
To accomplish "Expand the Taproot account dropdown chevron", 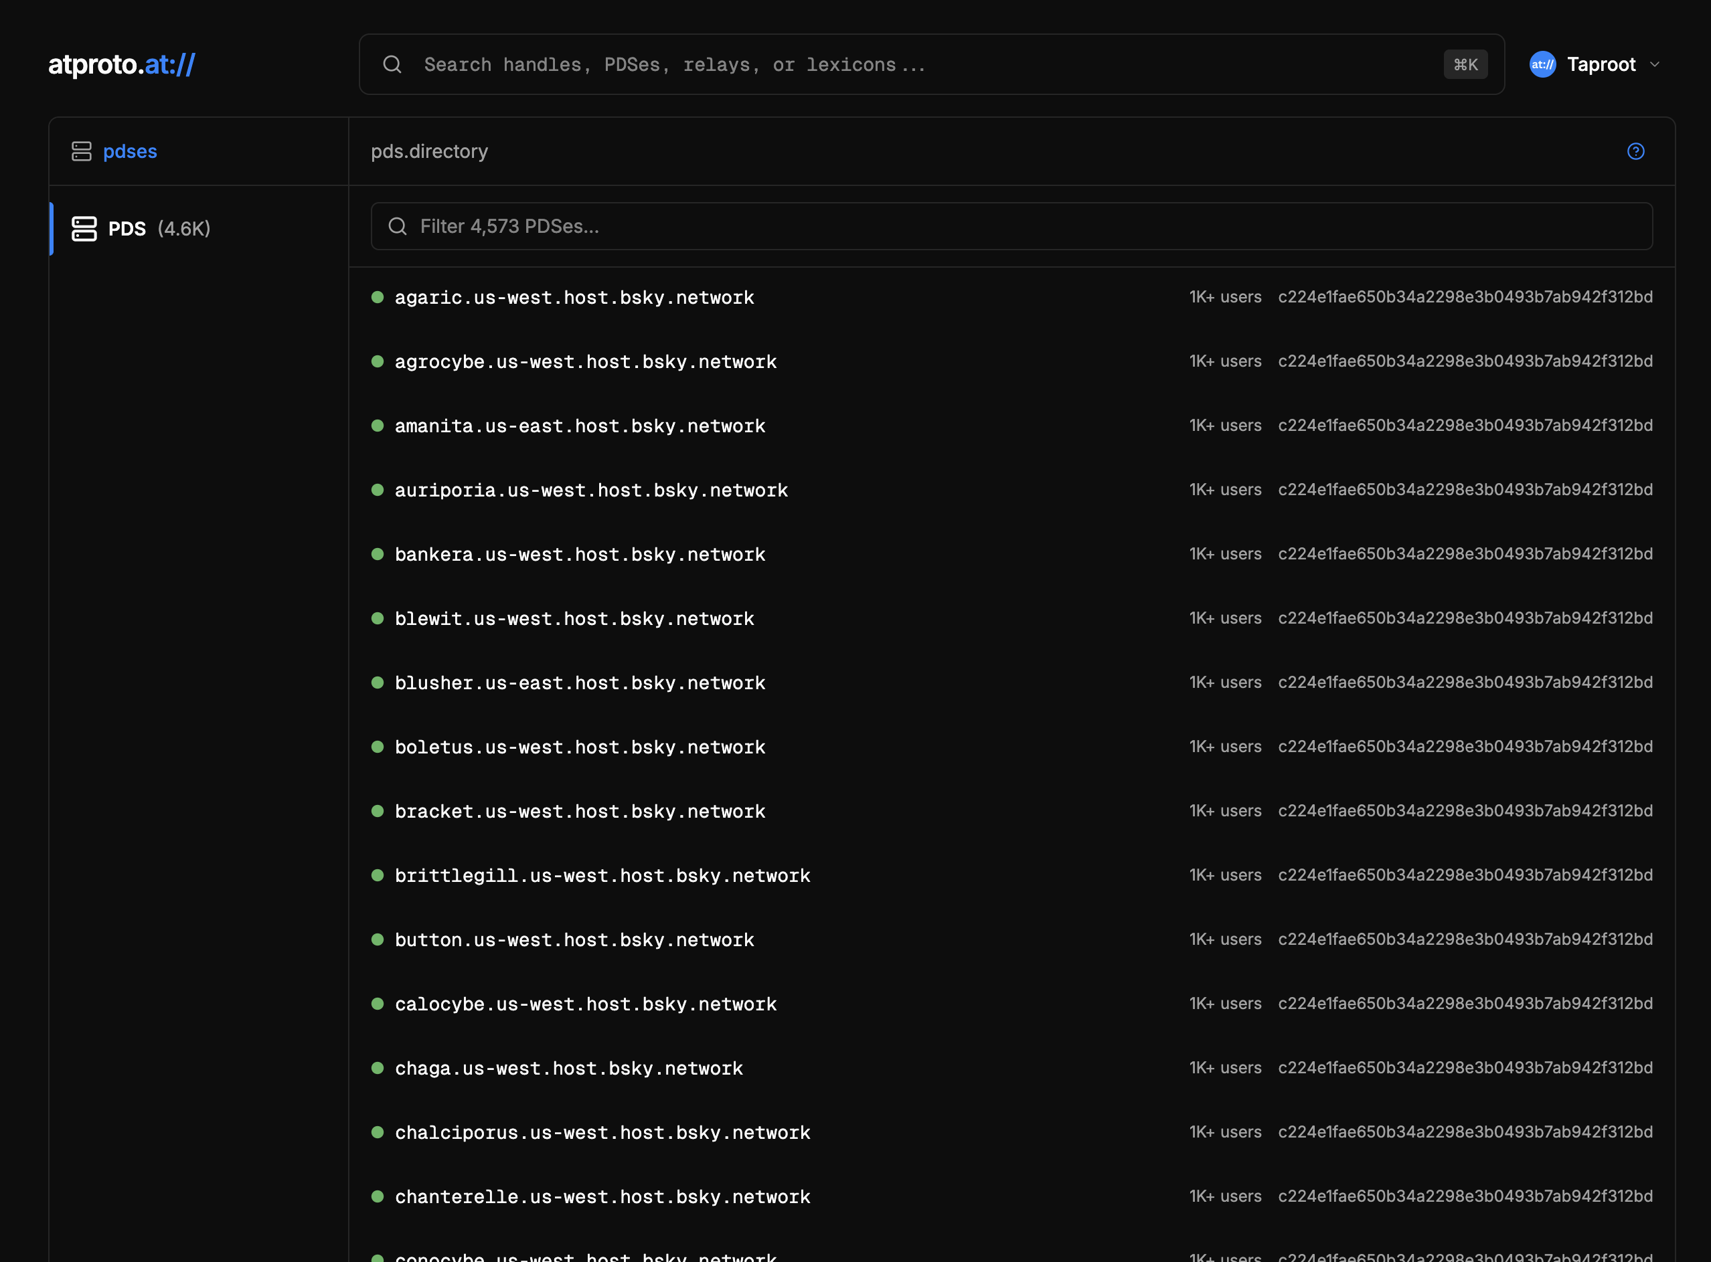I will point(1655,64).
